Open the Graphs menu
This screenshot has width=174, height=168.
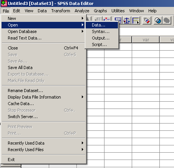pos(100,11)
